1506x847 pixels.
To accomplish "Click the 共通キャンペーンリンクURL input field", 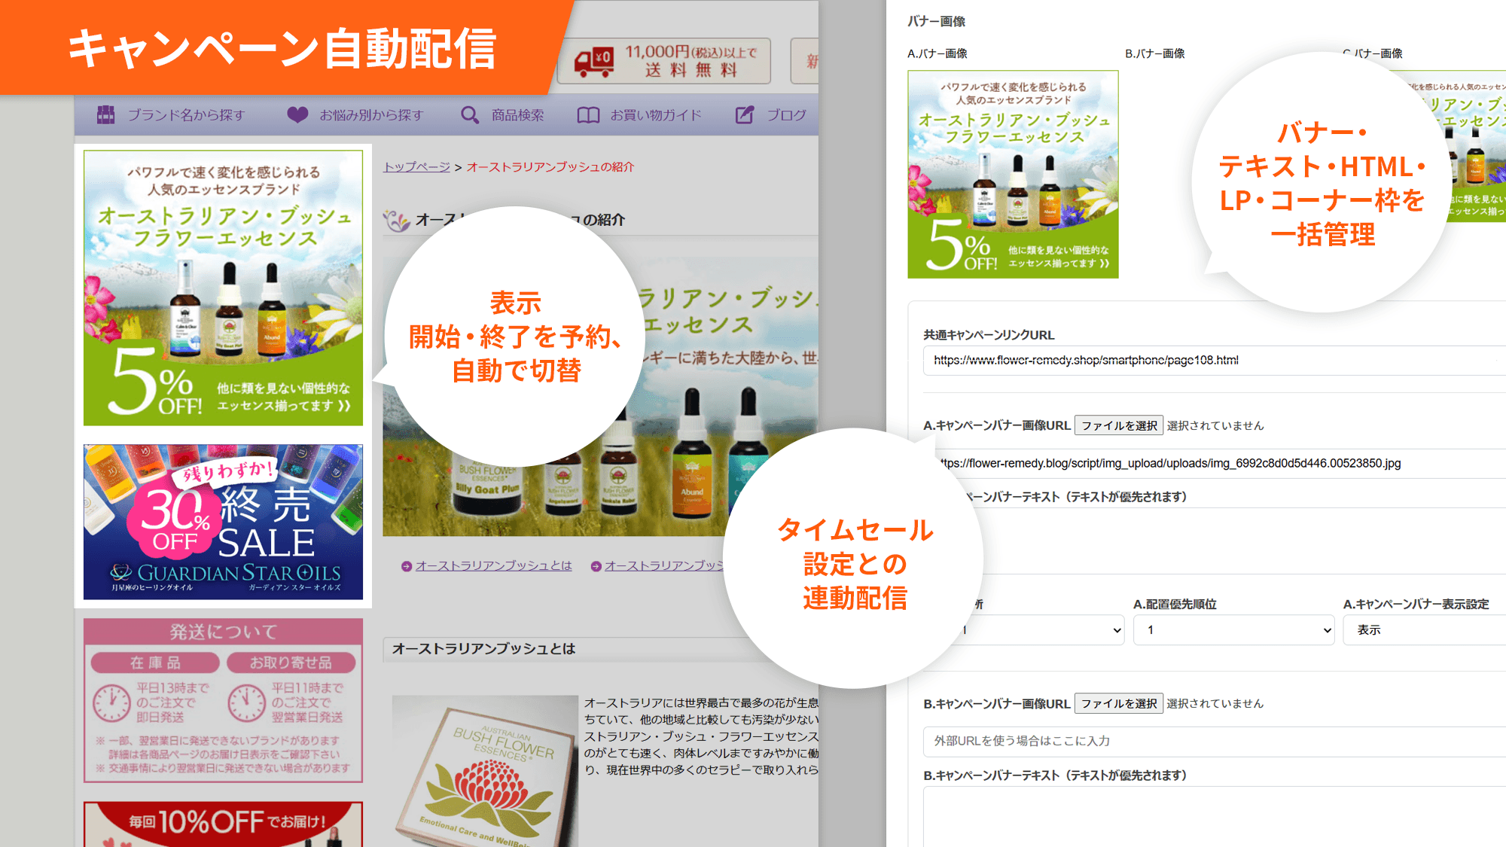I will (x=1215, y=361).
